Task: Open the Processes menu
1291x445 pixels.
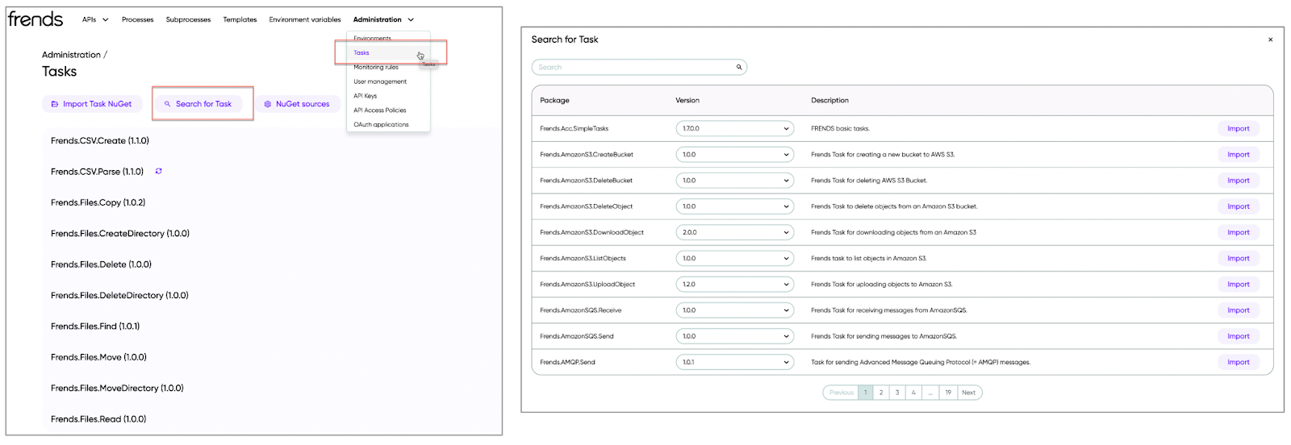Action: 137,19
